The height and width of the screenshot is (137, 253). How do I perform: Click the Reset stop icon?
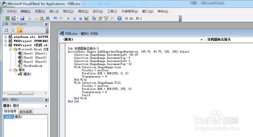pos(80,19)
